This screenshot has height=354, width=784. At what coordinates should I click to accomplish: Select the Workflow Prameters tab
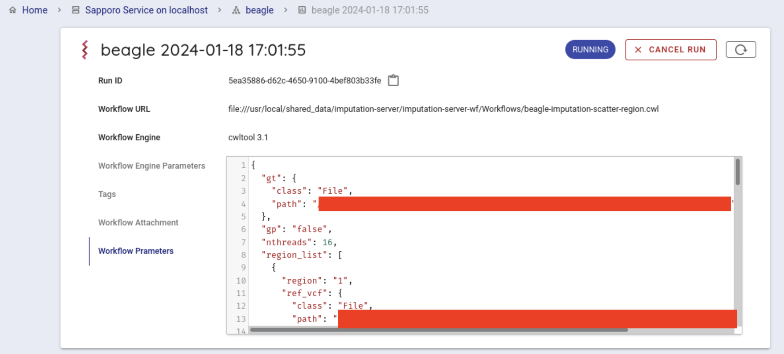coord(136,251)
